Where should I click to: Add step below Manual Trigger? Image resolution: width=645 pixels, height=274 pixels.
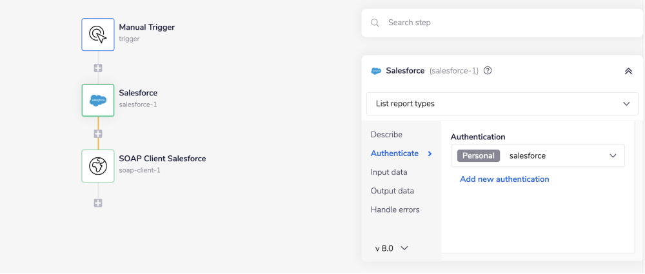click(x=98, y=68)
